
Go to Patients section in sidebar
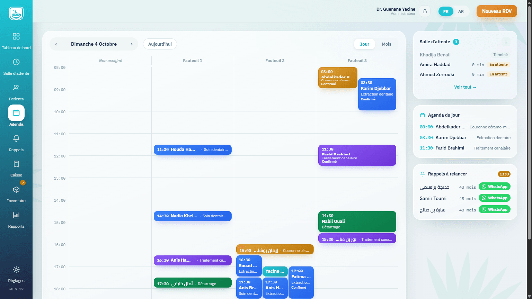(x=16, y=92)
